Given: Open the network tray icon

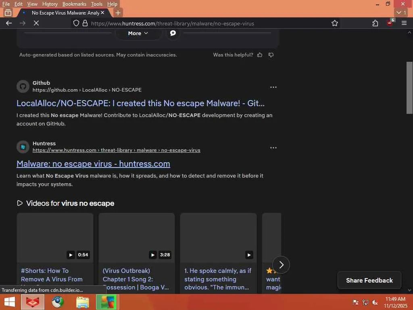Looking at the screenshot, I should (x=365, y=302).
